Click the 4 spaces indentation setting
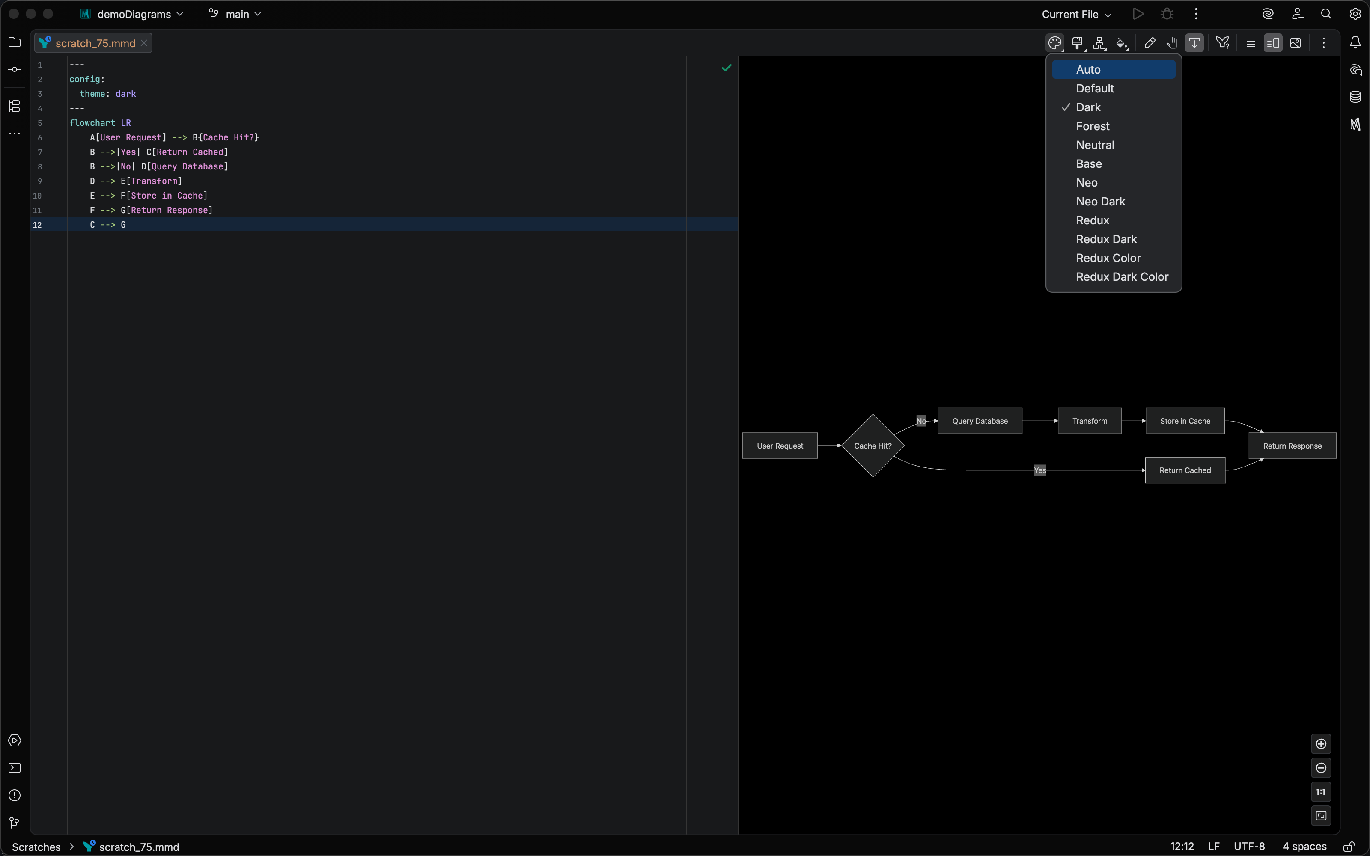Viewport: 1370px width, 856px height. coord(1303,847)
